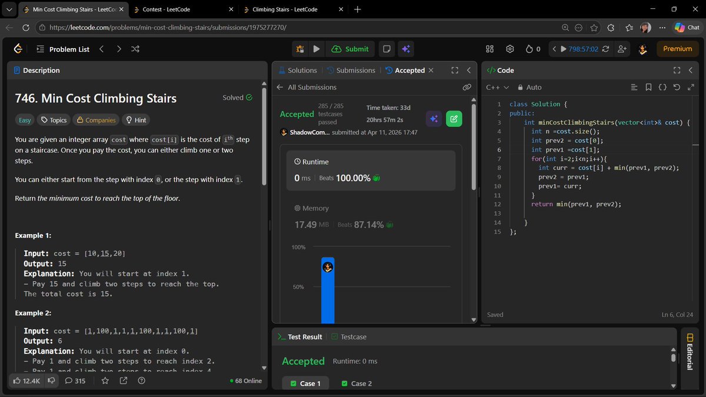Open the Test Result tab
The width and height of the screenshot is (706, 397).
[x=299, y=337]
